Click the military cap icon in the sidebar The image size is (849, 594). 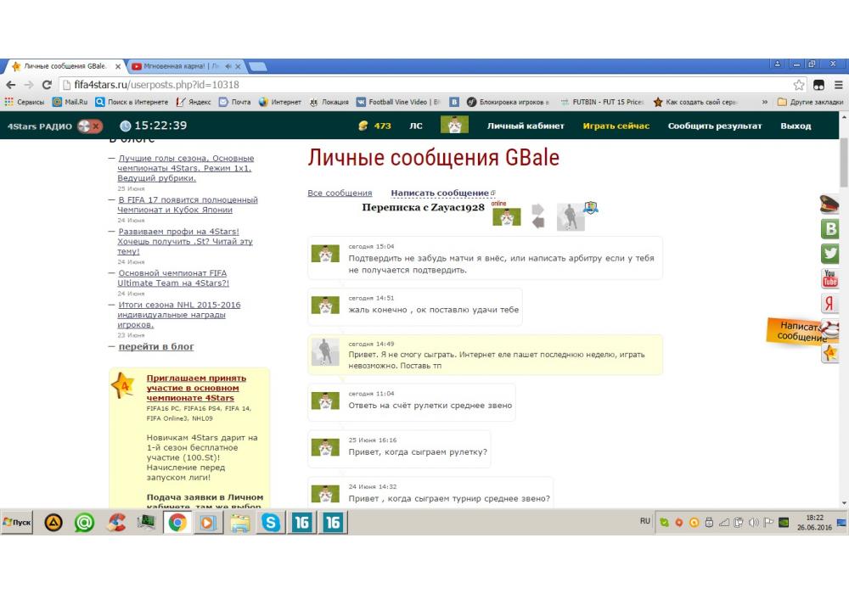point(829,203)
